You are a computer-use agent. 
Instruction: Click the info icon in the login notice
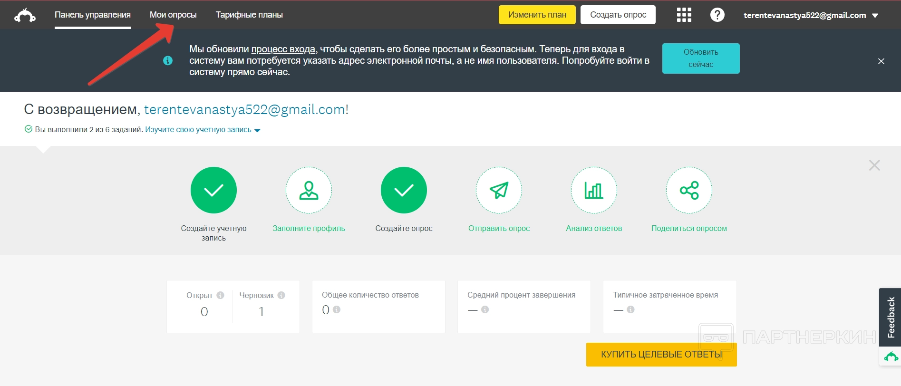coord(168,60)
